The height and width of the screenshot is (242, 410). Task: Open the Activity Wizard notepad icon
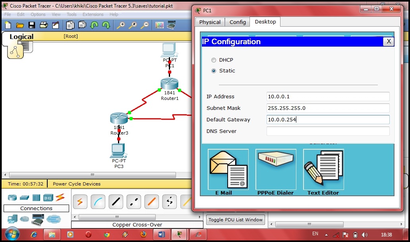pos(56,25)
